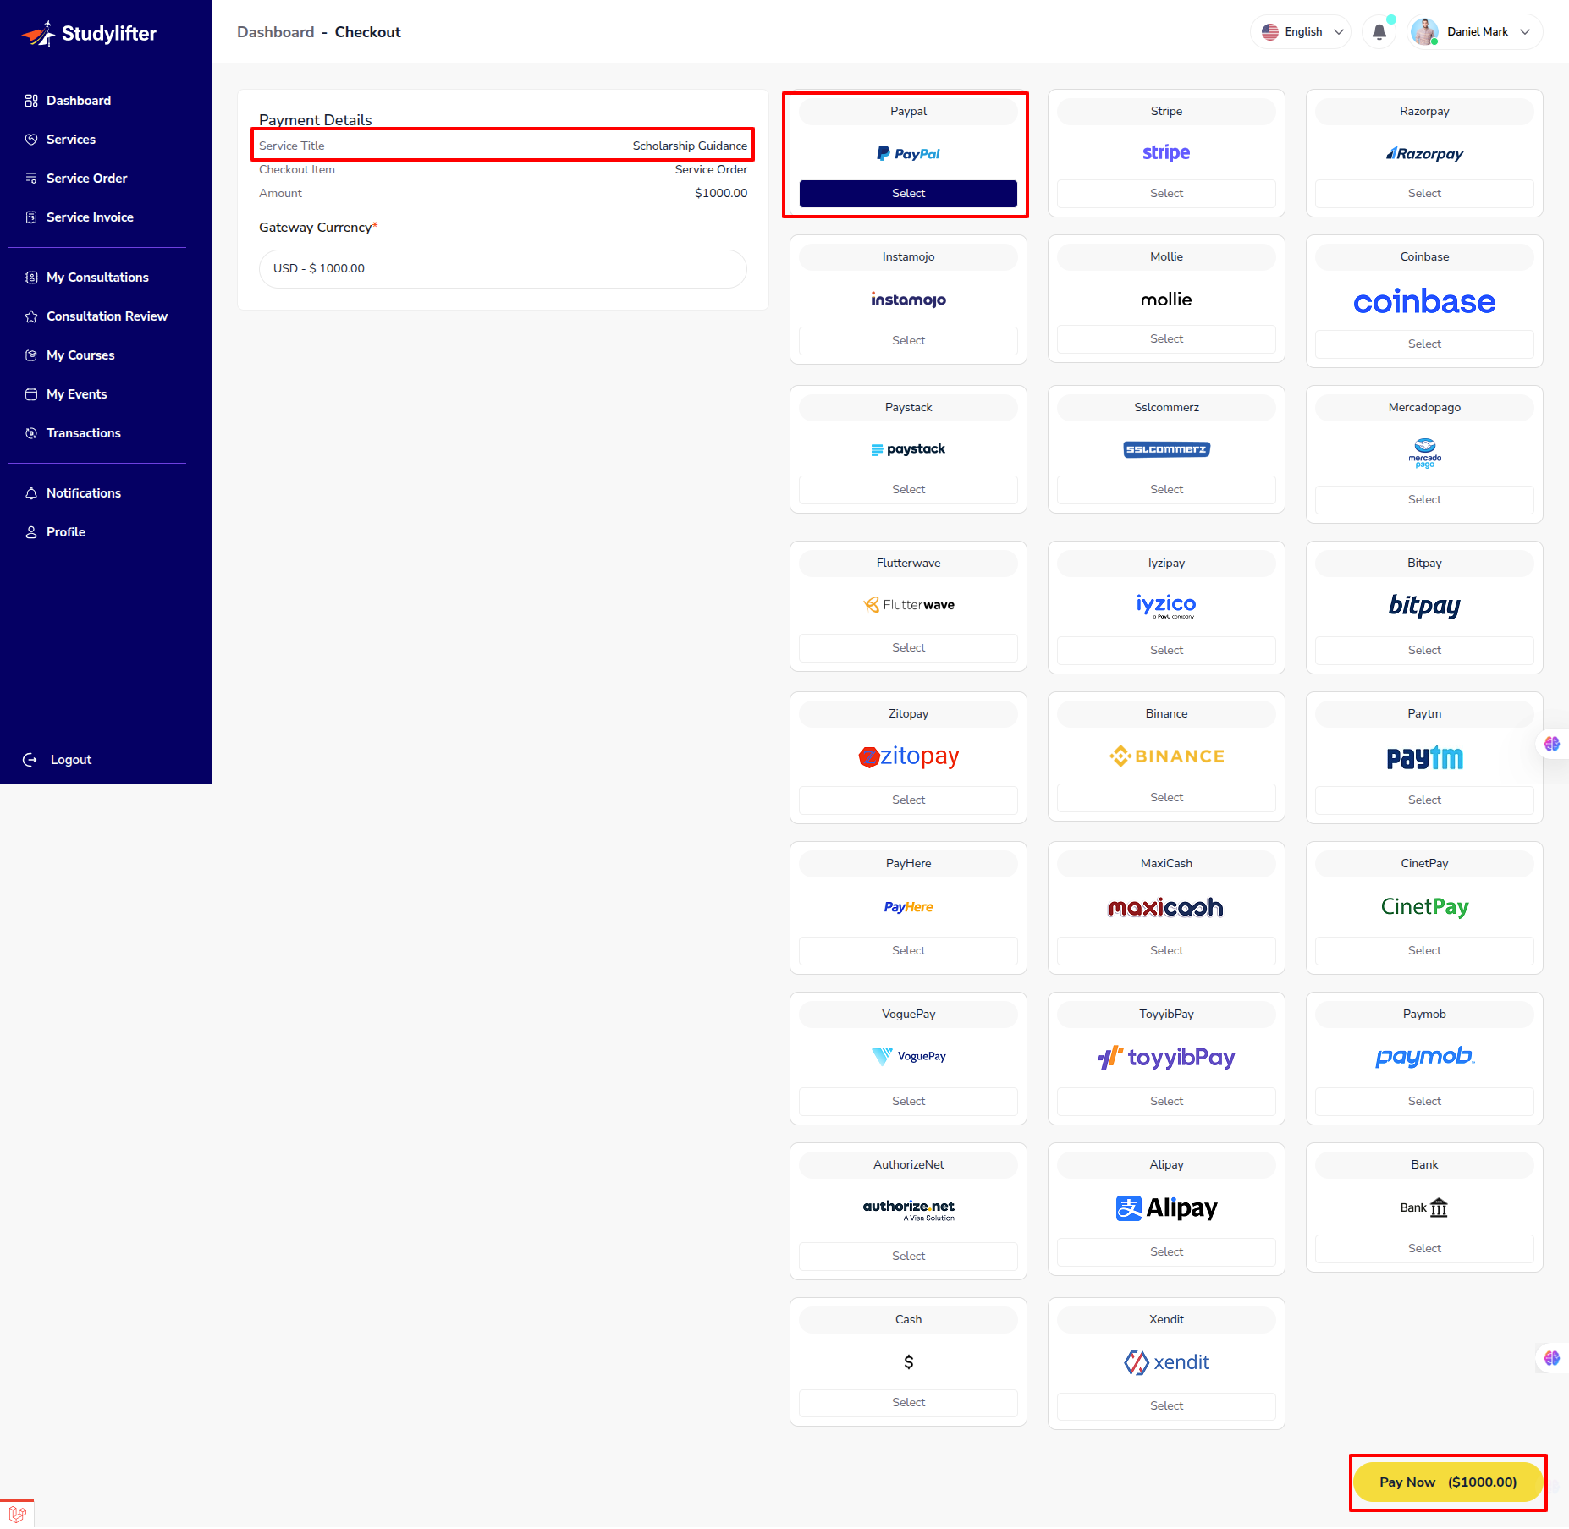
Task: Click the $1000.00 amount value
Action: tap(721, 194)
